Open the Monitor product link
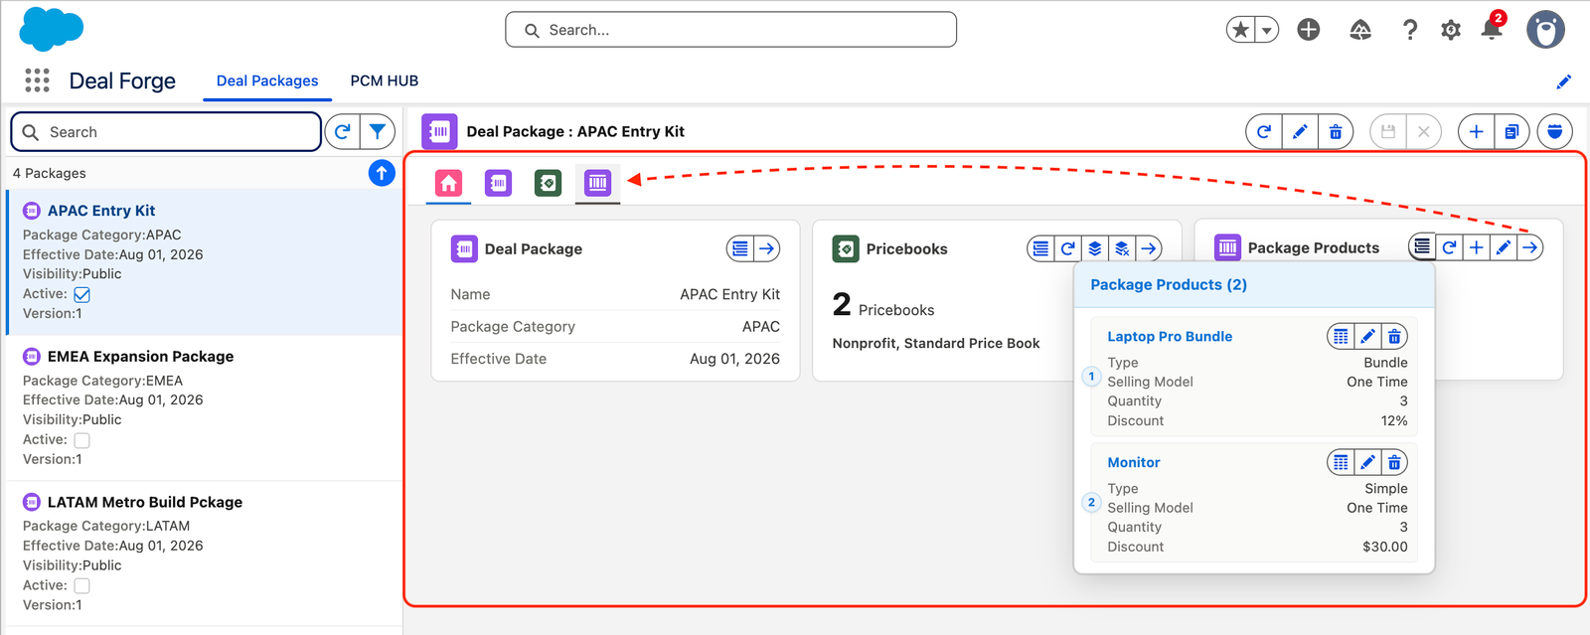The height and width of the screenshot is (635, 1590). click(1134, 463)
